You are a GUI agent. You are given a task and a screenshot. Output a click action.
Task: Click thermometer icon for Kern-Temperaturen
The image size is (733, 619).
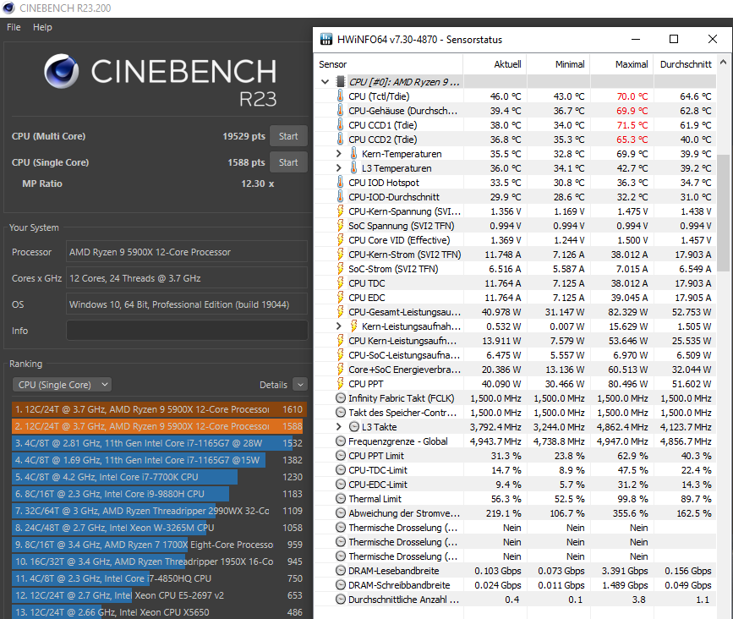click(354, 154)
